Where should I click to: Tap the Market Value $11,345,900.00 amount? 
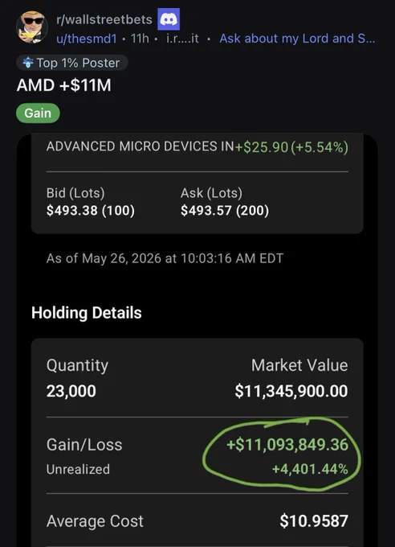point(291,391)
